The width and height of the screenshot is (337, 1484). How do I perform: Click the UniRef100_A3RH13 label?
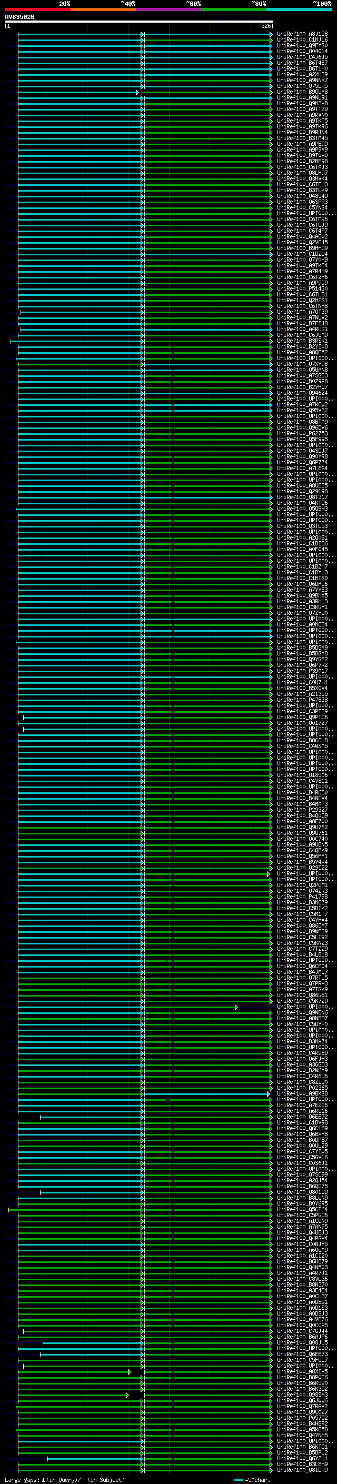[x=302, y=601]
